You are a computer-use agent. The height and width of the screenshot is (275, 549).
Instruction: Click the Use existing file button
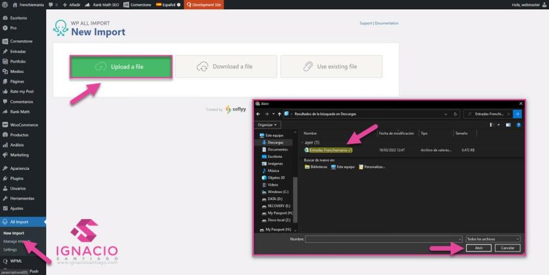pos(331,66)
